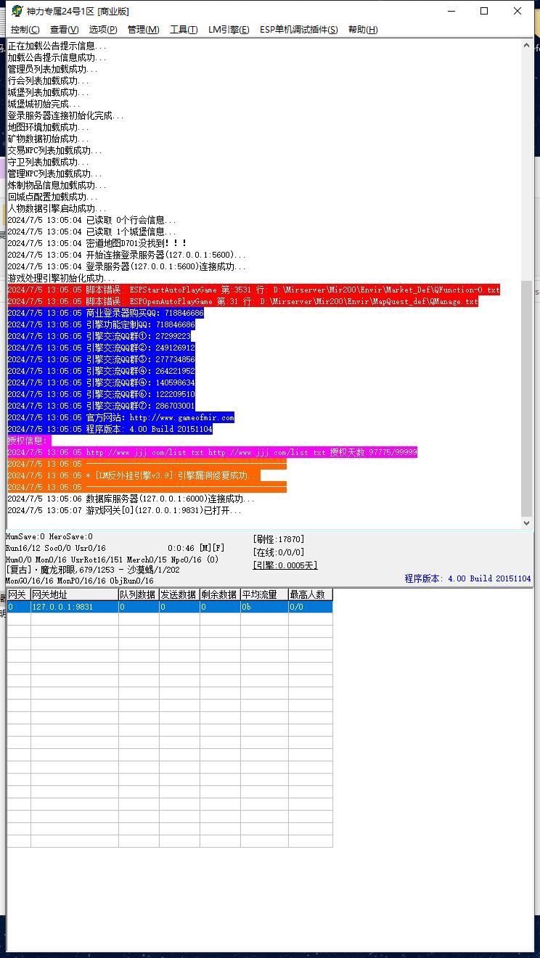Click the 网关地址 column header
The height and width of the screenshot is (958, 540).
point(74,594)
